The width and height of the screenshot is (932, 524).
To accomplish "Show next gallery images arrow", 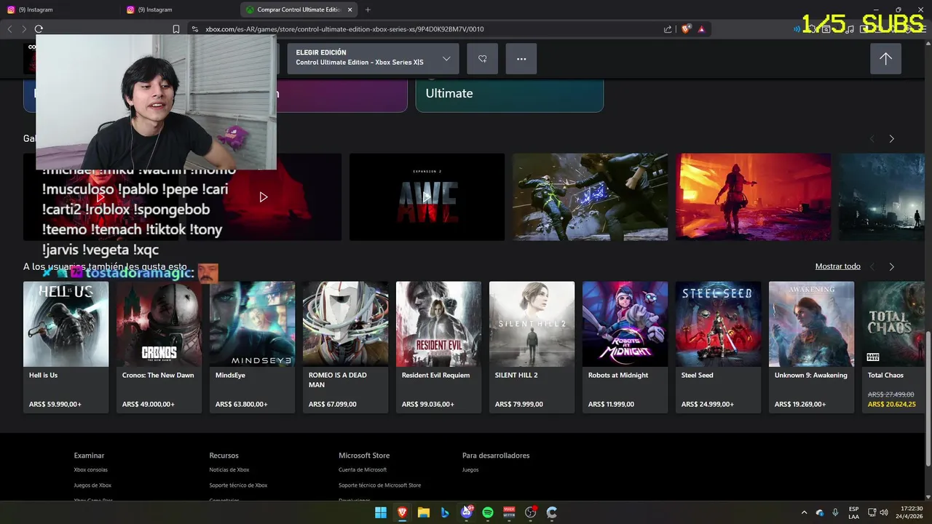I will coord(891,138).
